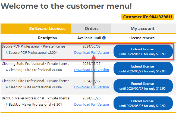Extend Secure-PDF license until 2026/06/08
Screen dimensions: 176x114
[143, 51]
